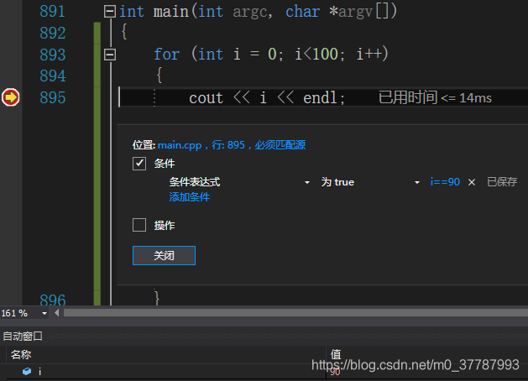Click the 已保存 status text

[x=502, y=182]
